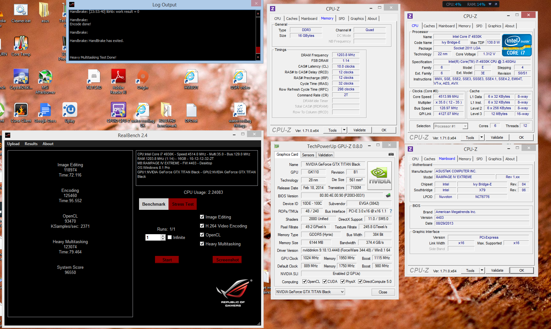
Task: Toggle the Image Editing checkbox
Action: click(202, 217)
